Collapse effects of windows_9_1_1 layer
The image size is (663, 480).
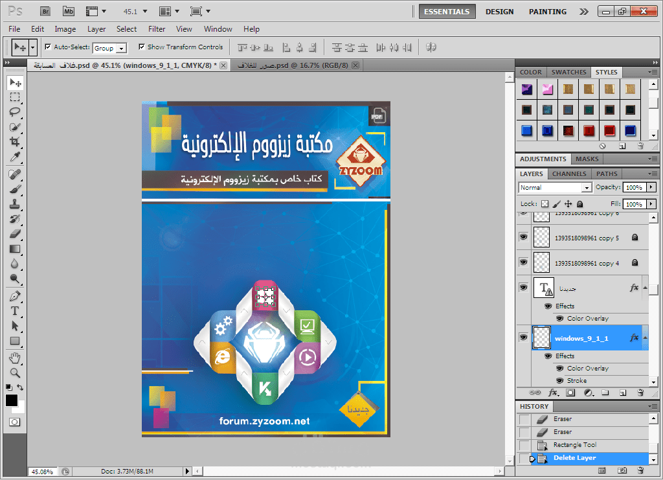click(x=645, y=337)
